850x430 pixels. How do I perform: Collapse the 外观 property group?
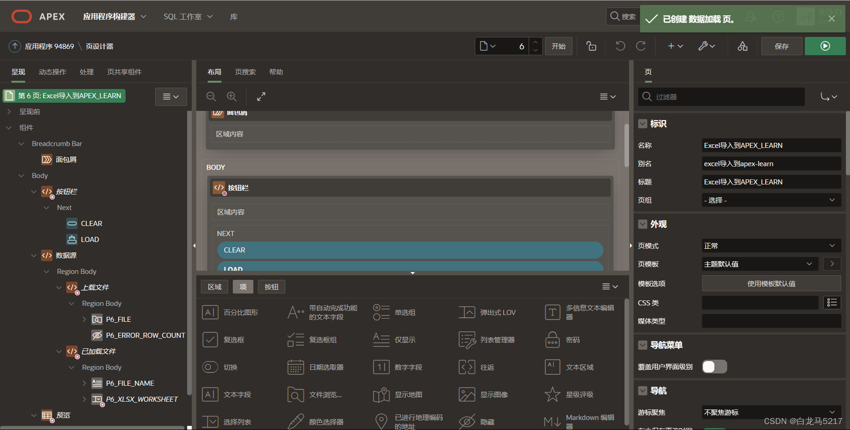643,224
